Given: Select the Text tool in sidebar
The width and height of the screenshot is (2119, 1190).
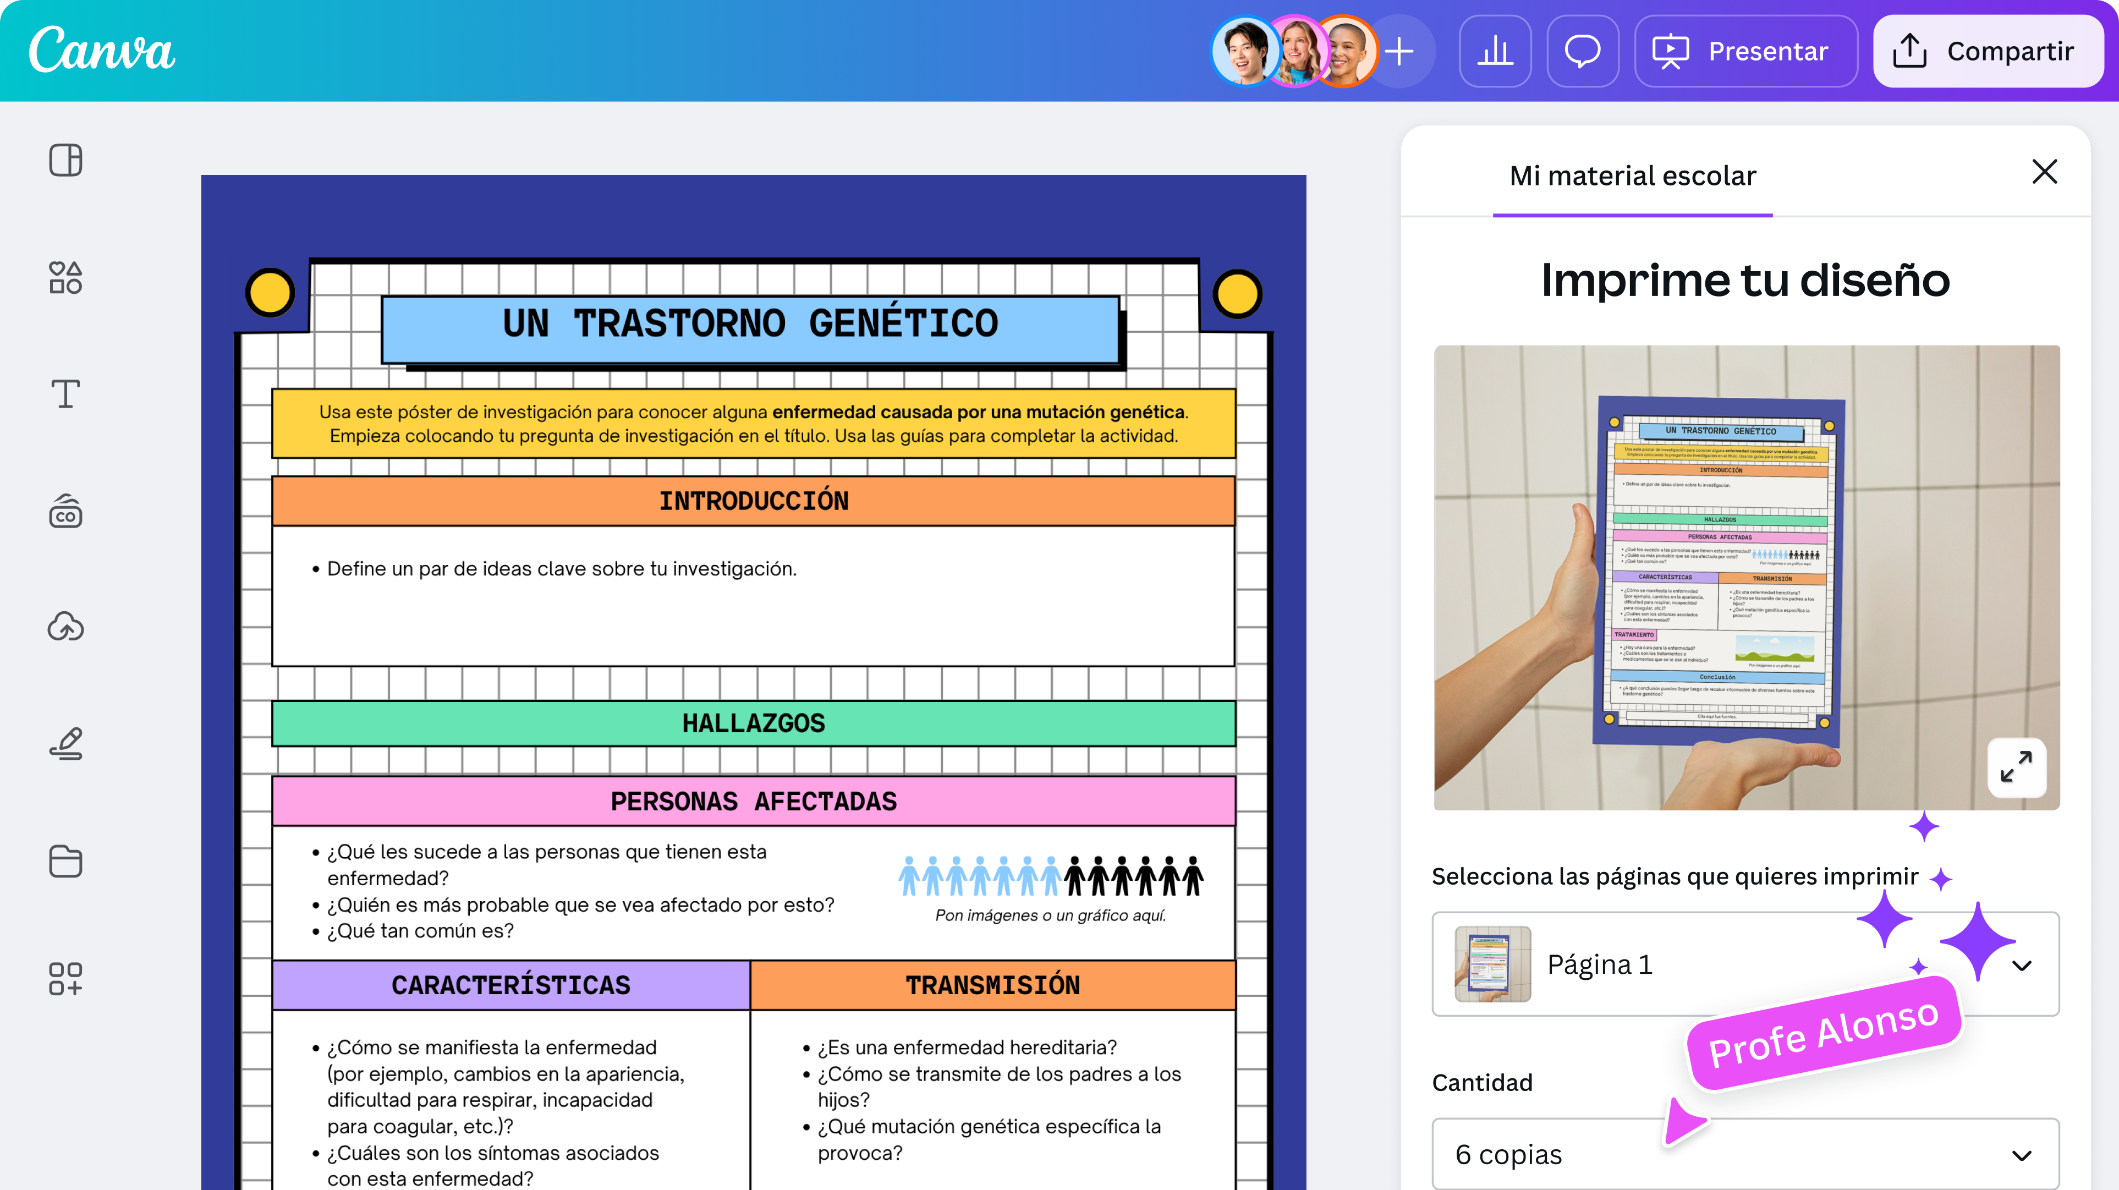Looking at the screenshot, I should click(x=65, y=394).
